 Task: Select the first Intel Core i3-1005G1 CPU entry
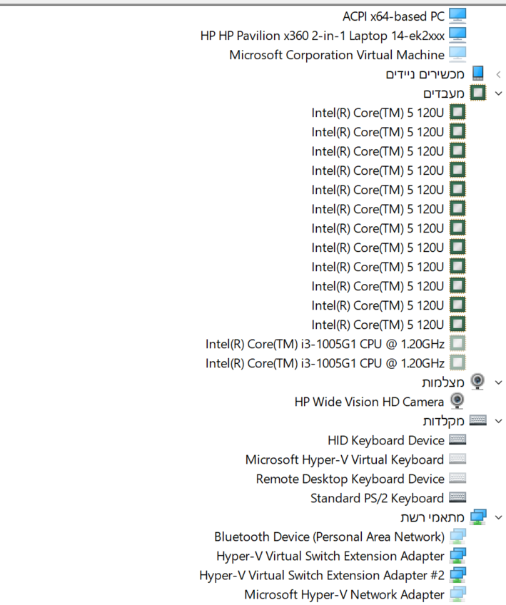[325, 344]
